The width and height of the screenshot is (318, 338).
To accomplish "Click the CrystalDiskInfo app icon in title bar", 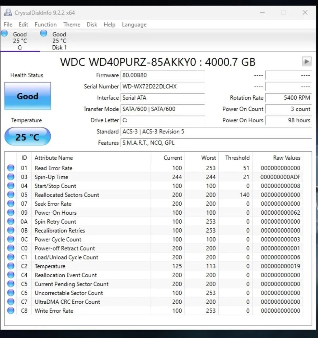I will (x=8, y=12).
